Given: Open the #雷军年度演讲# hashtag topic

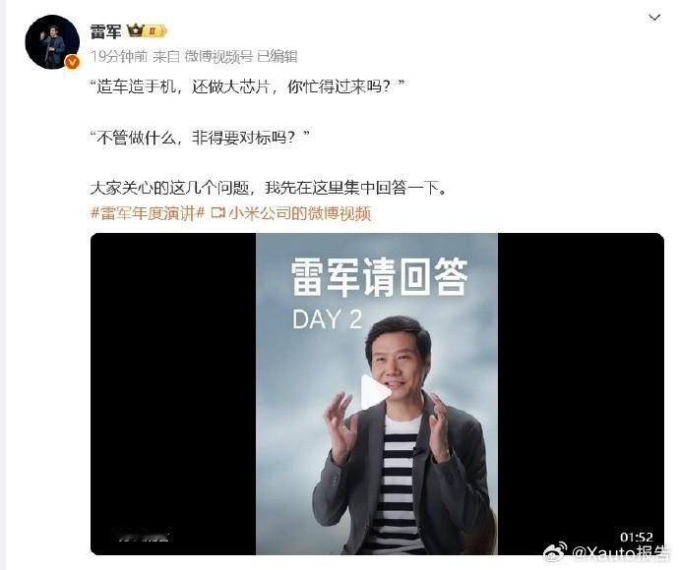Looking at the screenshot, I should tap(148, 213).
